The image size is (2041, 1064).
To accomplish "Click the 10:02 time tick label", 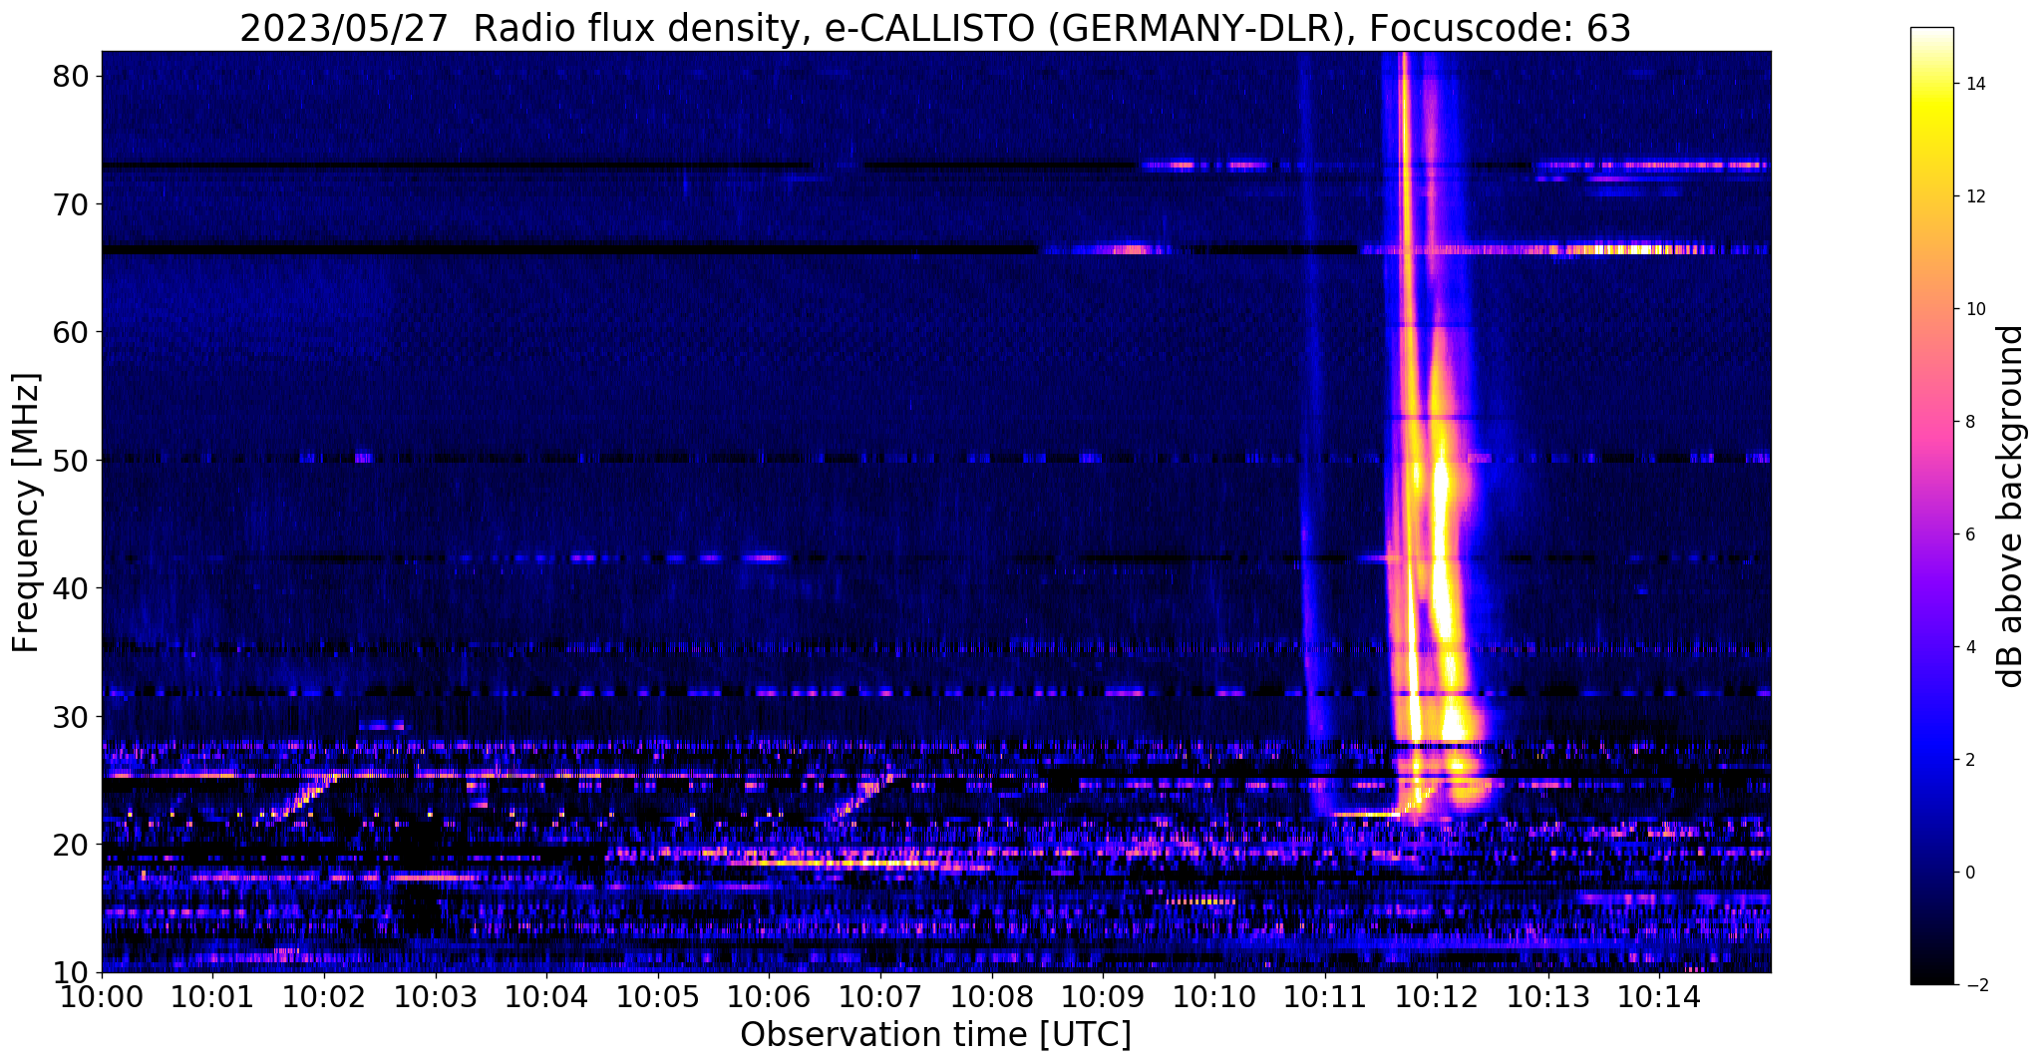I will pos(324,998).
